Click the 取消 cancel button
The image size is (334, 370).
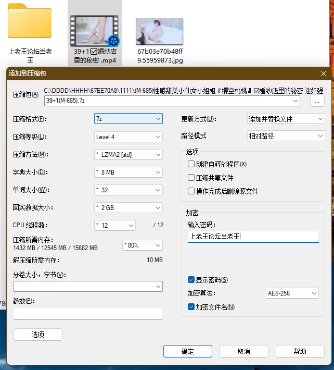244,351
